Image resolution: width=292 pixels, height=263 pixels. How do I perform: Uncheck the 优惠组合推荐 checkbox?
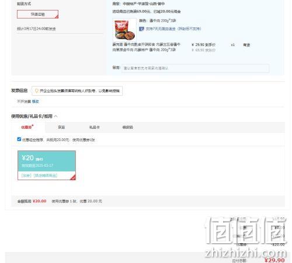pyautogui.click(x=19, y=139)
